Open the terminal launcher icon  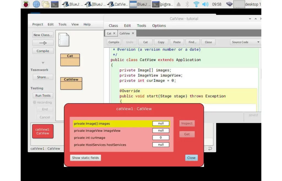tap(55, 4)
